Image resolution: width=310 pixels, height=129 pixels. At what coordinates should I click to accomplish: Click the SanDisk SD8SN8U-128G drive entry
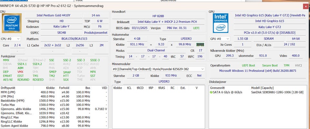coord(277,92)
